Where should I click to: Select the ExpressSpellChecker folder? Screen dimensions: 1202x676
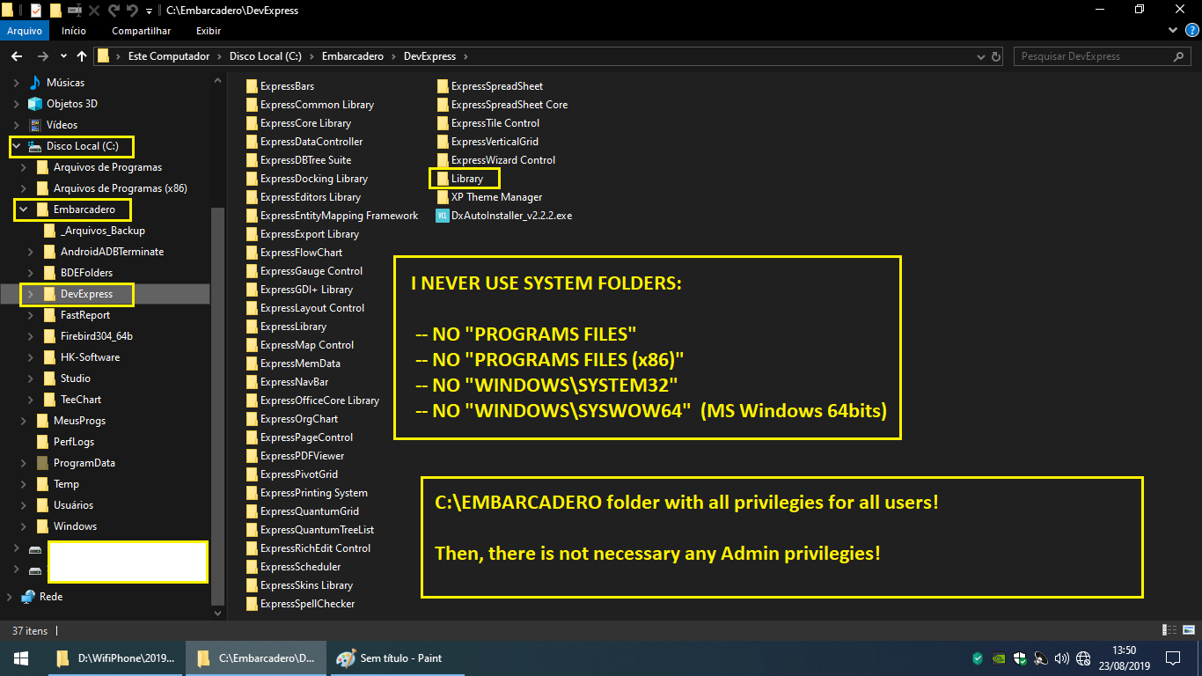[301, 604]
